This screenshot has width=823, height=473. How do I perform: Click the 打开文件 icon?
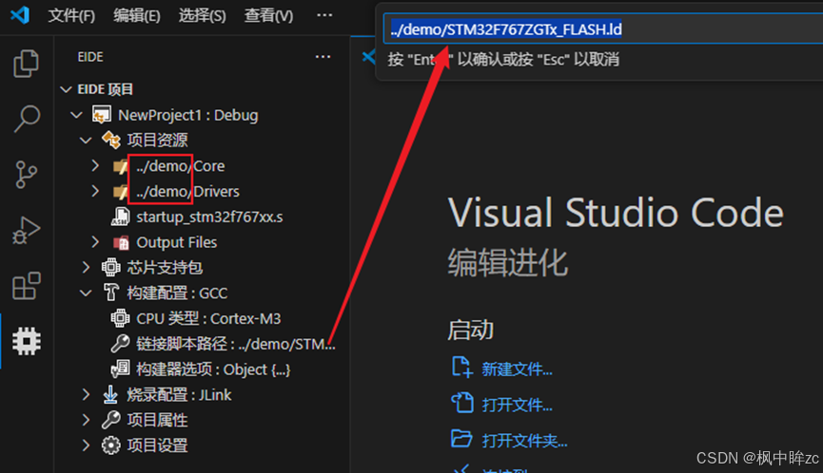coord(461,403)
